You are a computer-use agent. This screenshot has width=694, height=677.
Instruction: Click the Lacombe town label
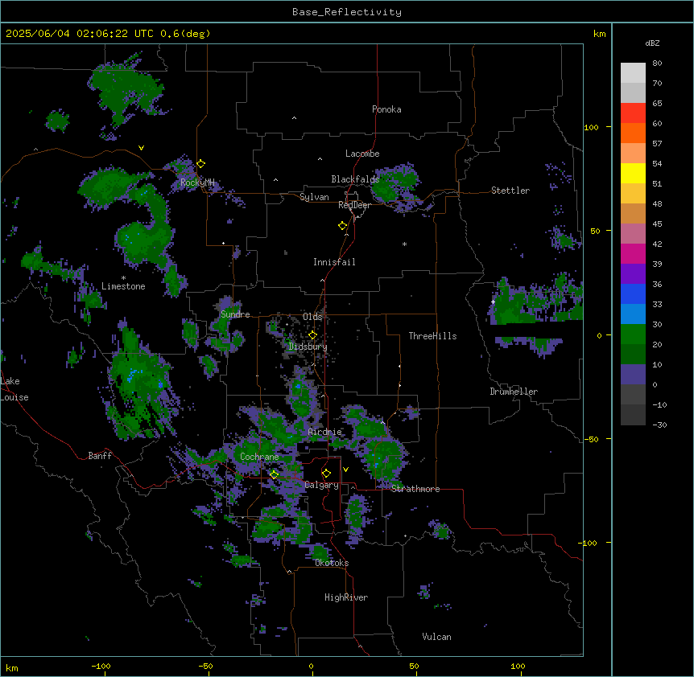362,154
